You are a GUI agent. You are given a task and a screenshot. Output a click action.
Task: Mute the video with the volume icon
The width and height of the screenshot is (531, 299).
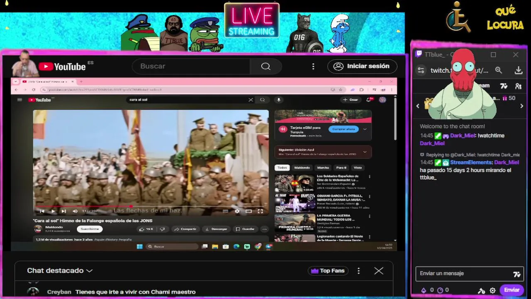(75, 211)
